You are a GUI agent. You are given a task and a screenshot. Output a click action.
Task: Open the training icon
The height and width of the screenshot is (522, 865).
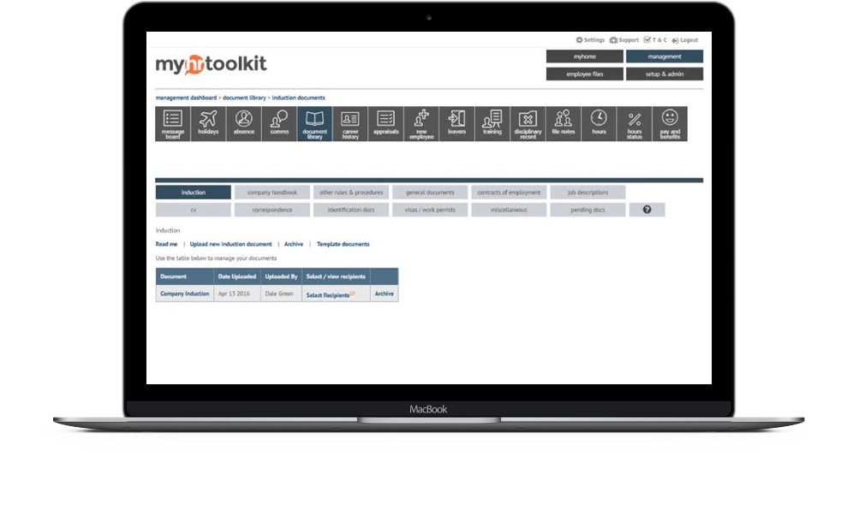[x=492, y=122]
